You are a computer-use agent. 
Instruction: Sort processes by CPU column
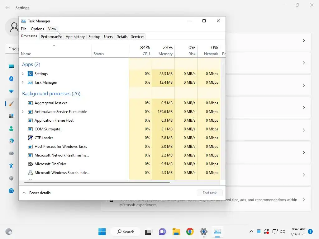tap(140, 50)
